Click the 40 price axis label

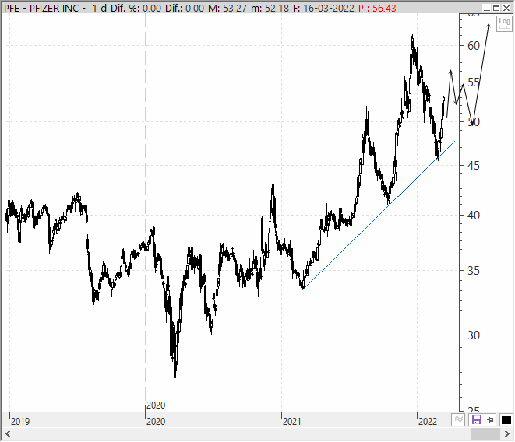coord(474,216)
